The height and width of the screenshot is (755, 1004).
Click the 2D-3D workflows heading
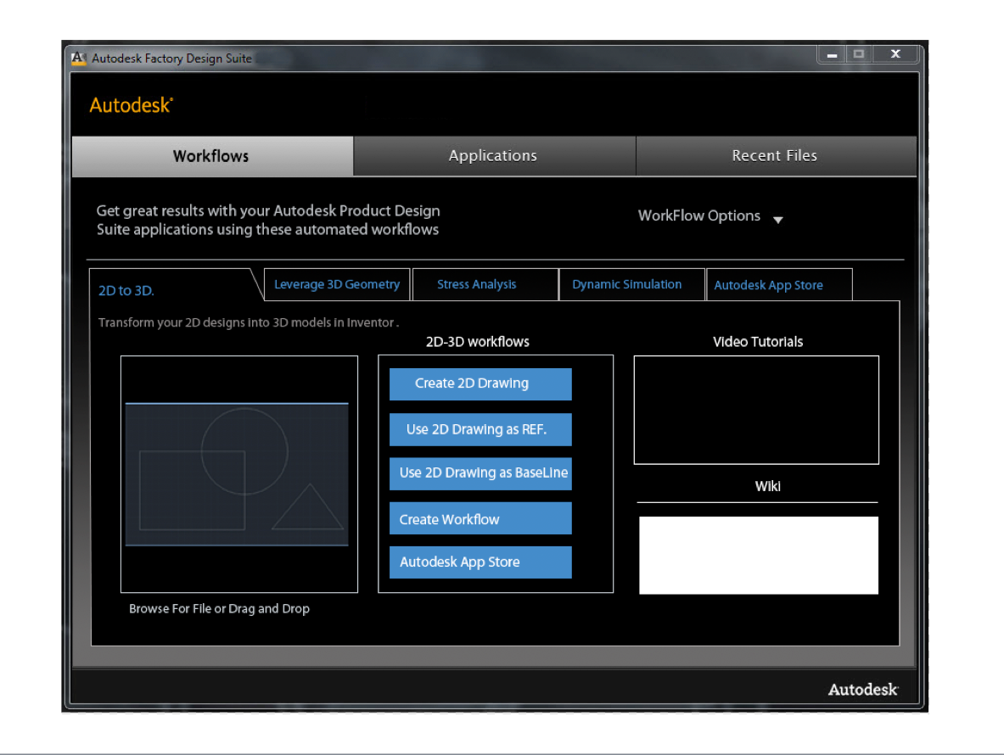click(x=478, y=342)
